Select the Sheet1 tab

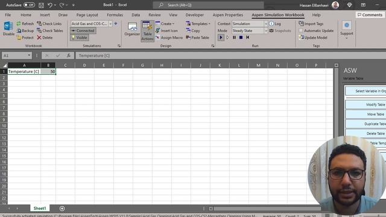click(40, 209)
